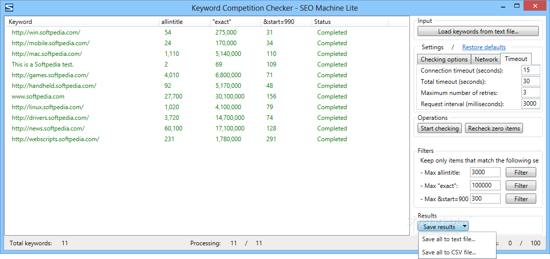Select the http://games.softpedia.com/ keyword
Image resolution: width=550 pixels, height=259 pixels.
pos(50,75)
